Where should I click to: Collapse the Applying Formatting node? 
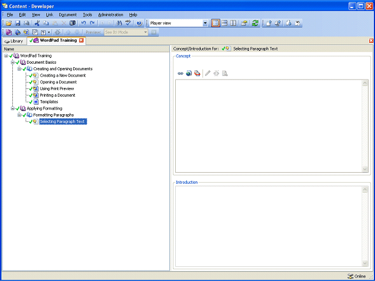coord(13,108)
